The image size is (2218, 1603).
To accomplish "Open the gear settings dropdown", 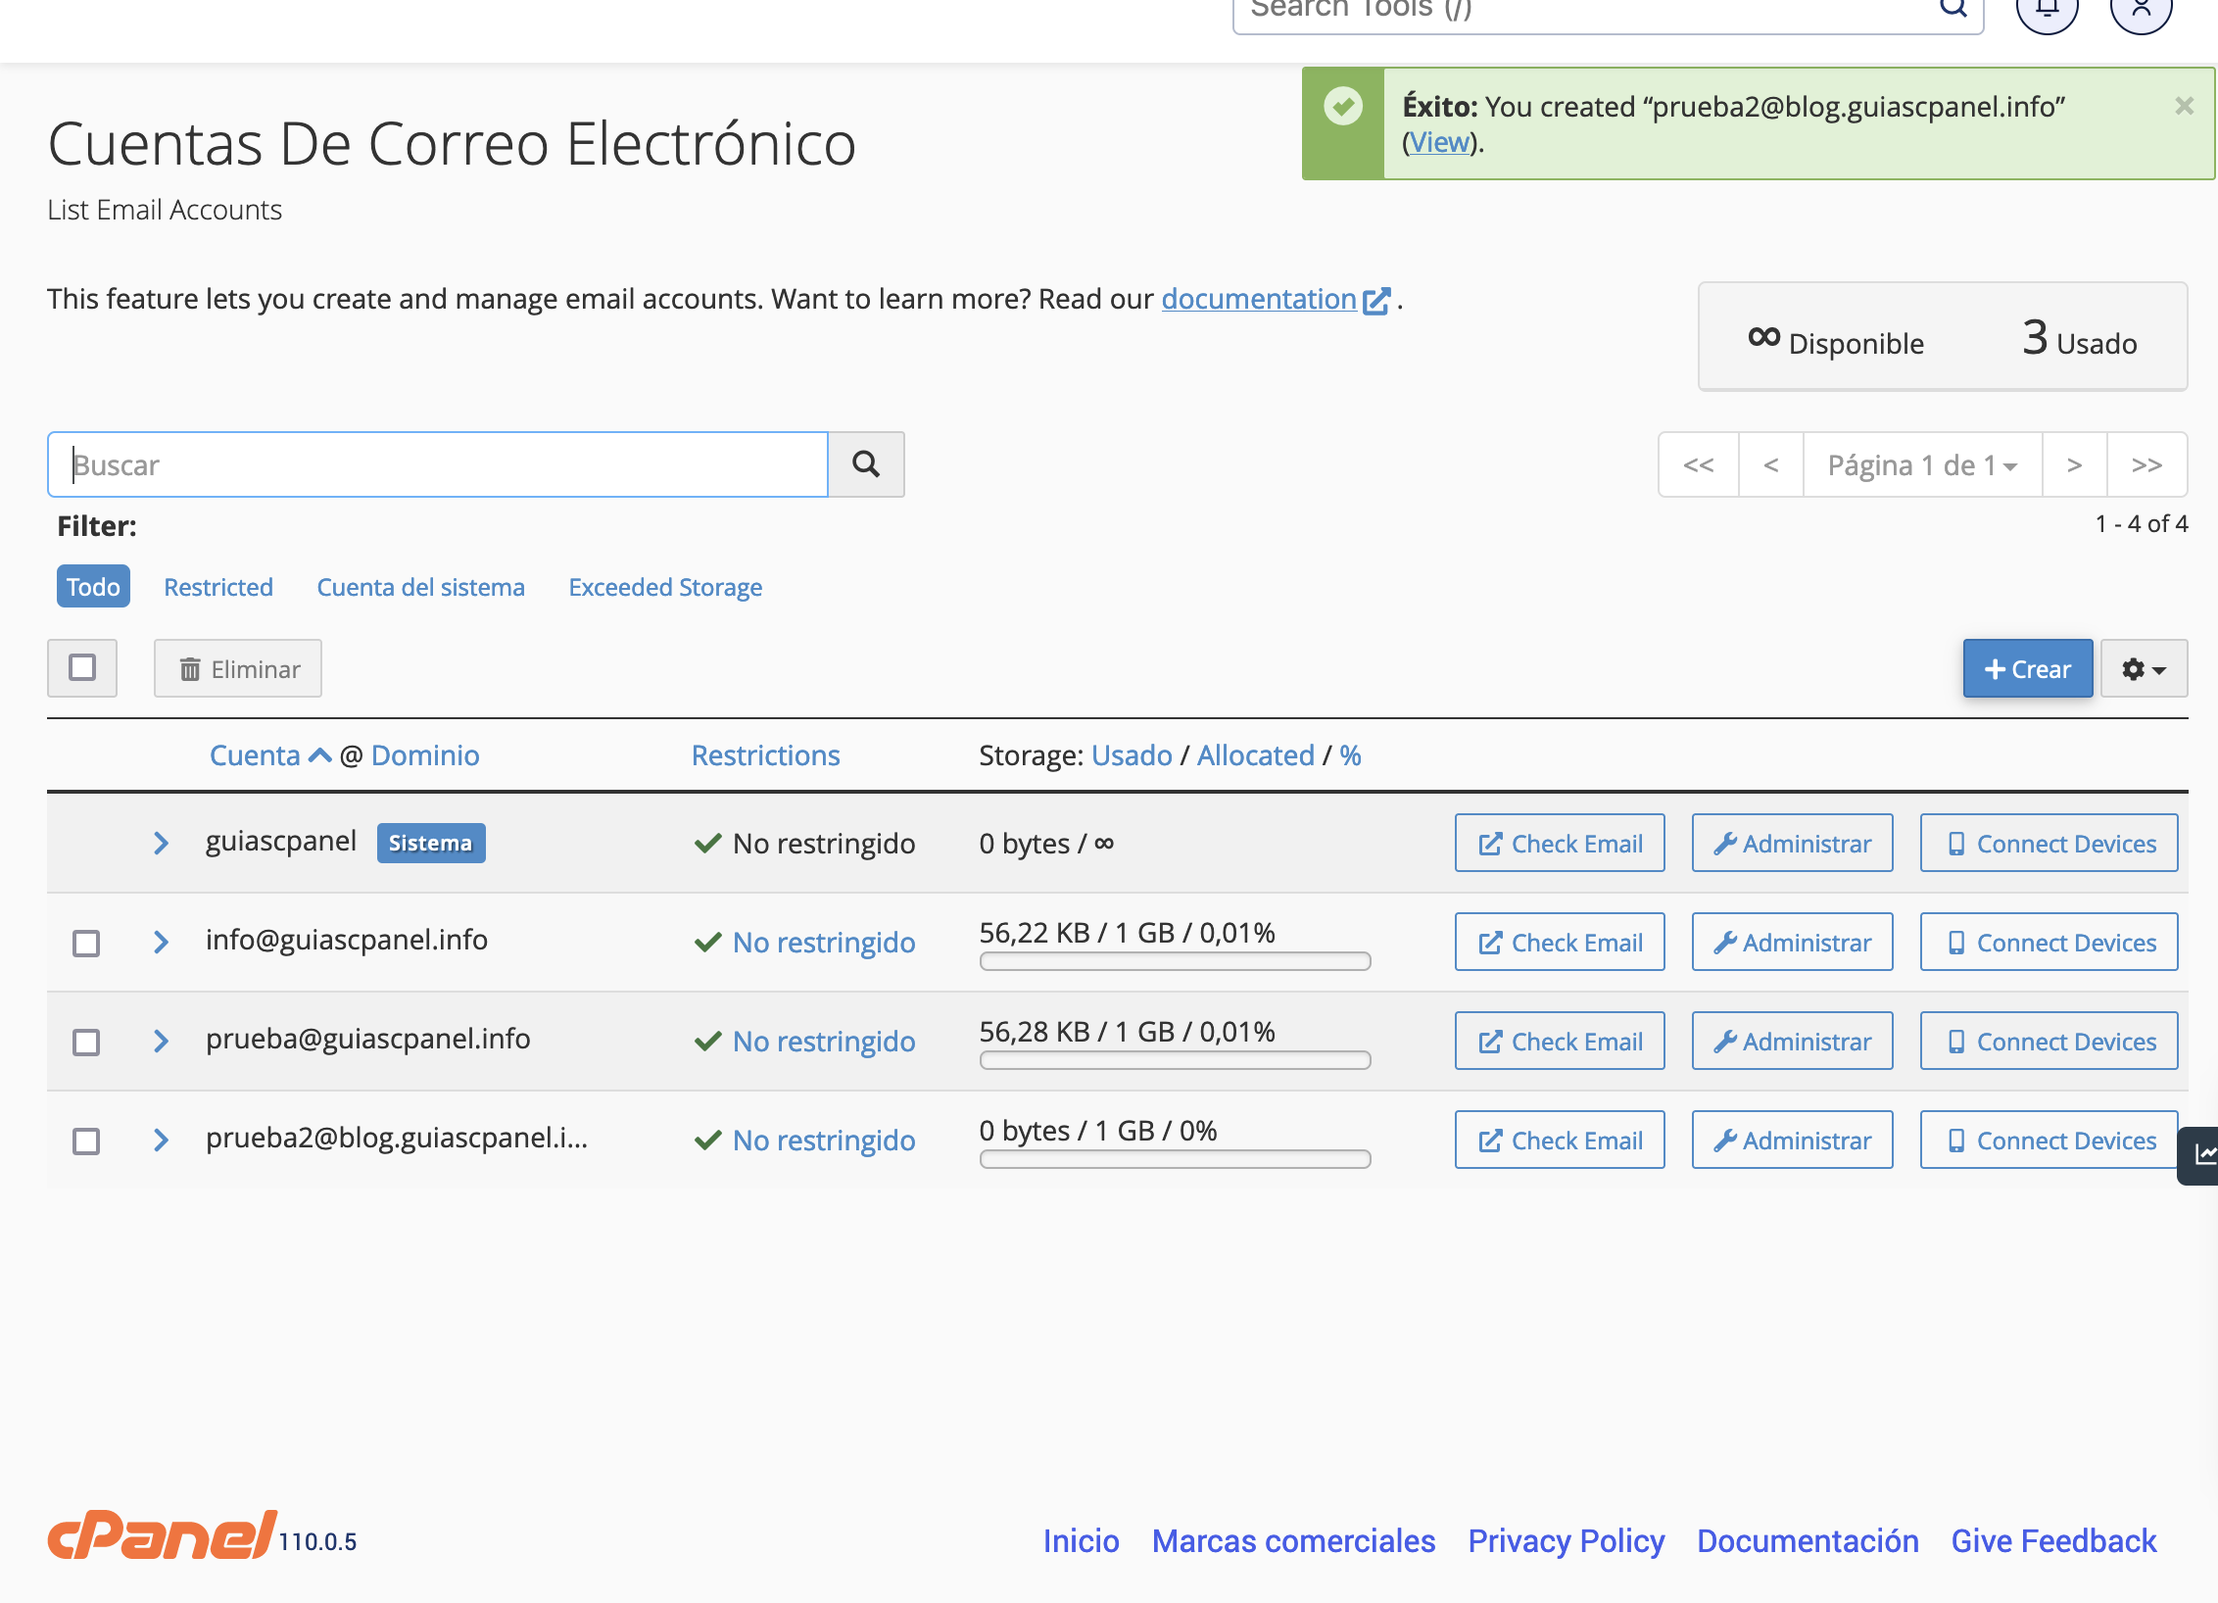I will coord(2144,668).
